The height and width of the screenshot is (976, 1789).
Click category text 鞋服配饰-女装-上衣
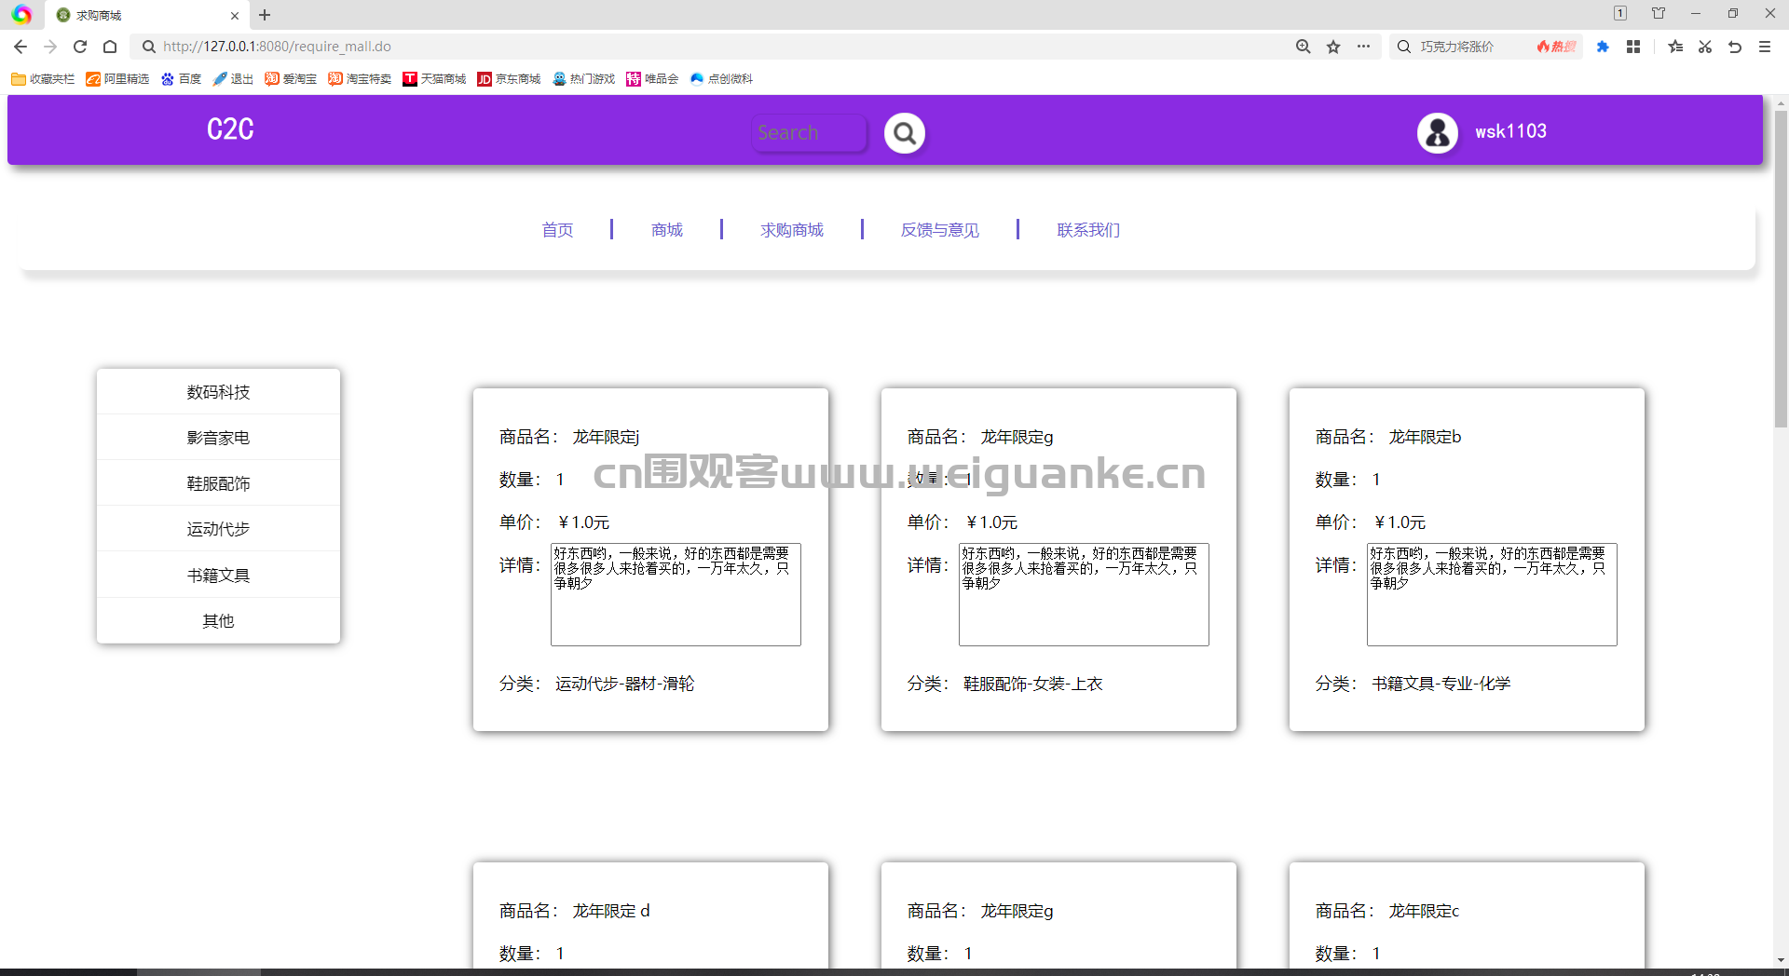(x=1033, y=684)
